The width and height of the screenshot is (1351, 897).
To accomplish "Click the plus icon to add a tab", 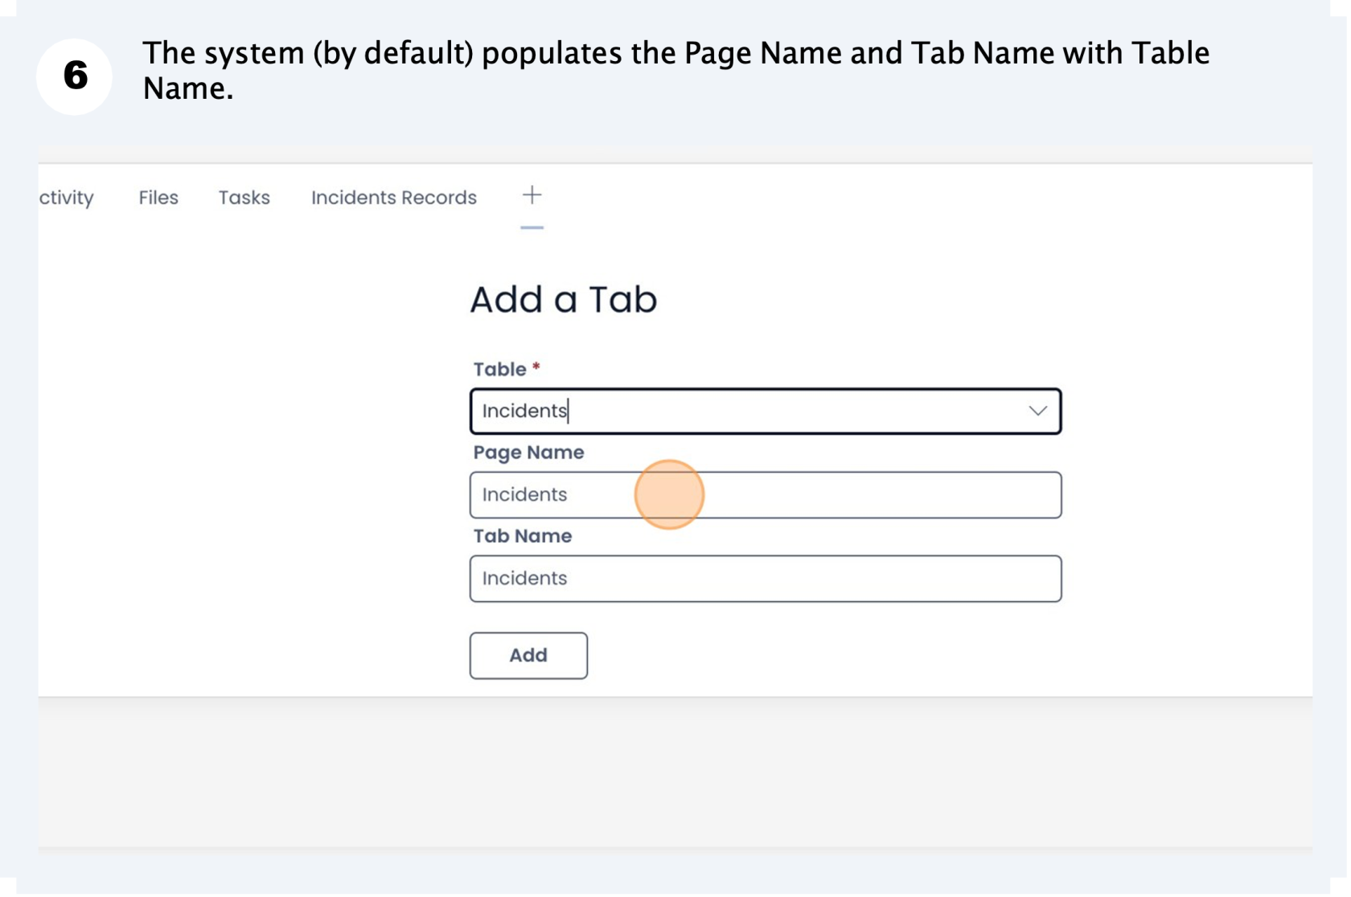I will [x=532, y=195].
